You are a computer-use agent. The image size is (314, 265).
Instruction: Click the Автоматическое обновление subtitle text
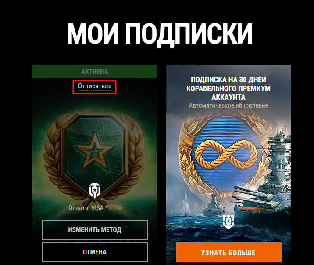[228, 105]
